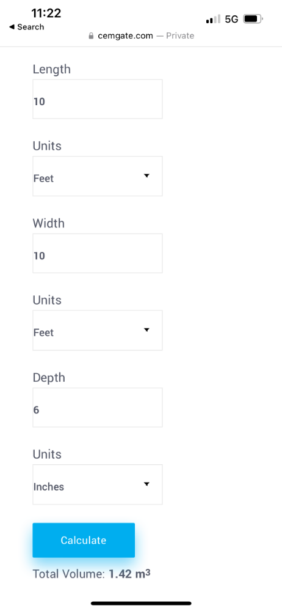Focus the Length input field
Image resolution: width=282 pixels, height=611 pixels.
click(x=97, y=99)
